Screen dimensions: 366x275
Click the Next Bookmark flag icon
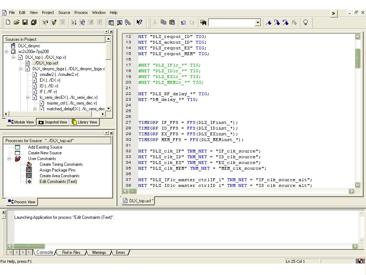(277, 23)
